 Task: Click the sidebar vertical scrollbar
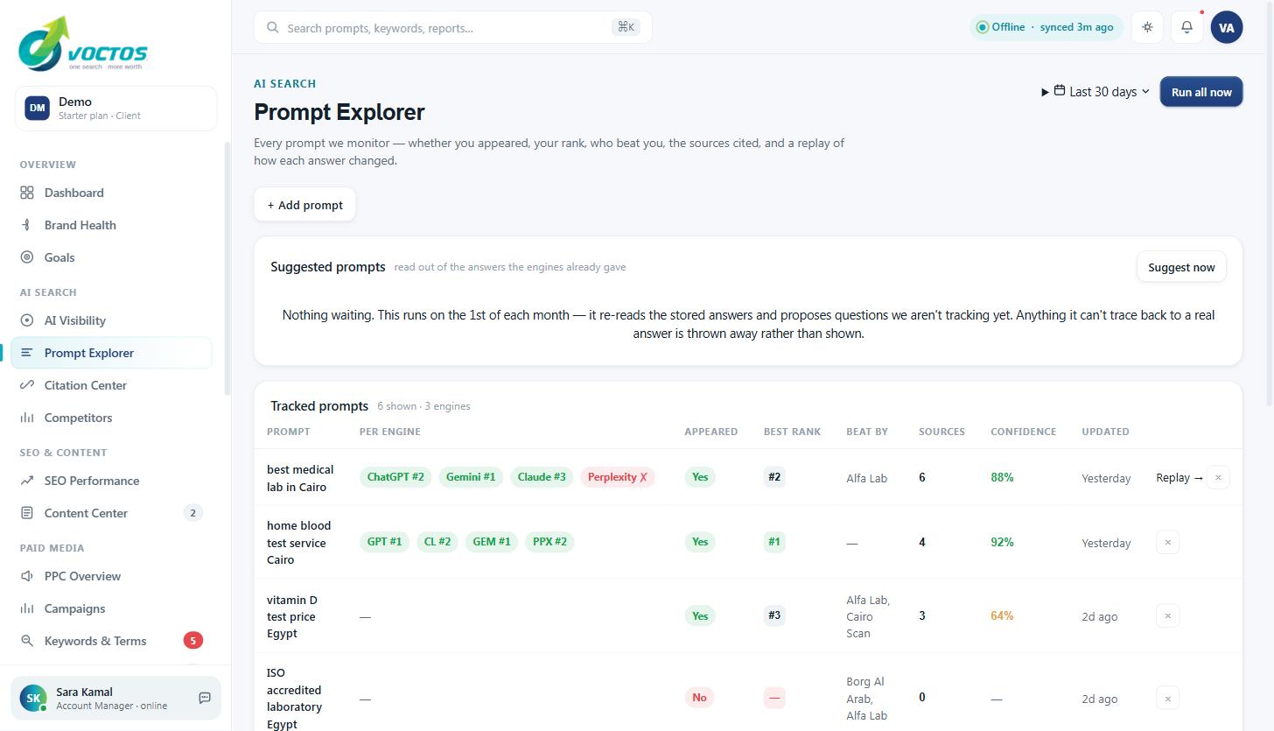coord(227,267)
